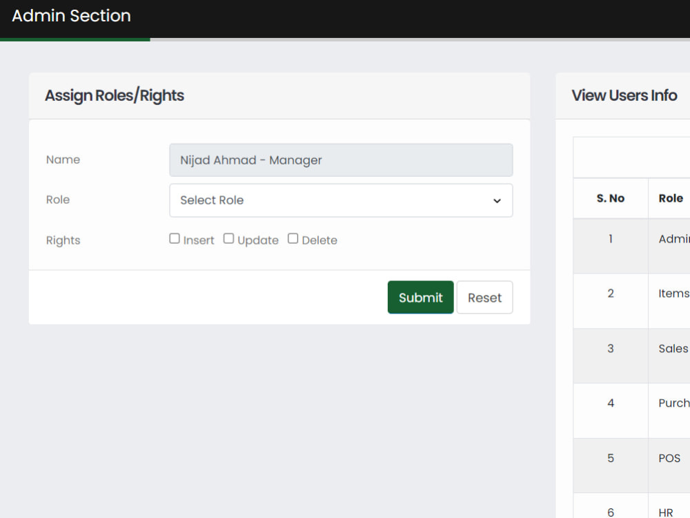Viewport: 690px width, 518px height.
Task: Click the Name field showing Nijad Ahmad - Manager
Action: coord(341,160)
